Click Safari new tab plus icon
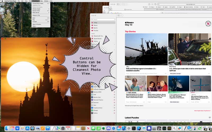This screenshot has height=132, width=212. click(152, 4)
